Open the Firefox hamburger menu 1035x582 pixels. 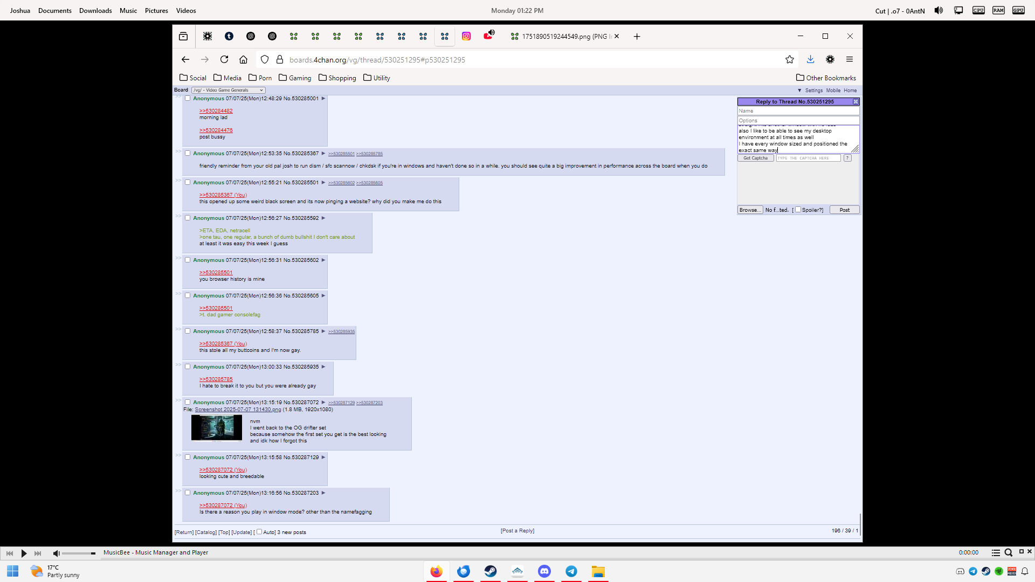click(850, 60)
